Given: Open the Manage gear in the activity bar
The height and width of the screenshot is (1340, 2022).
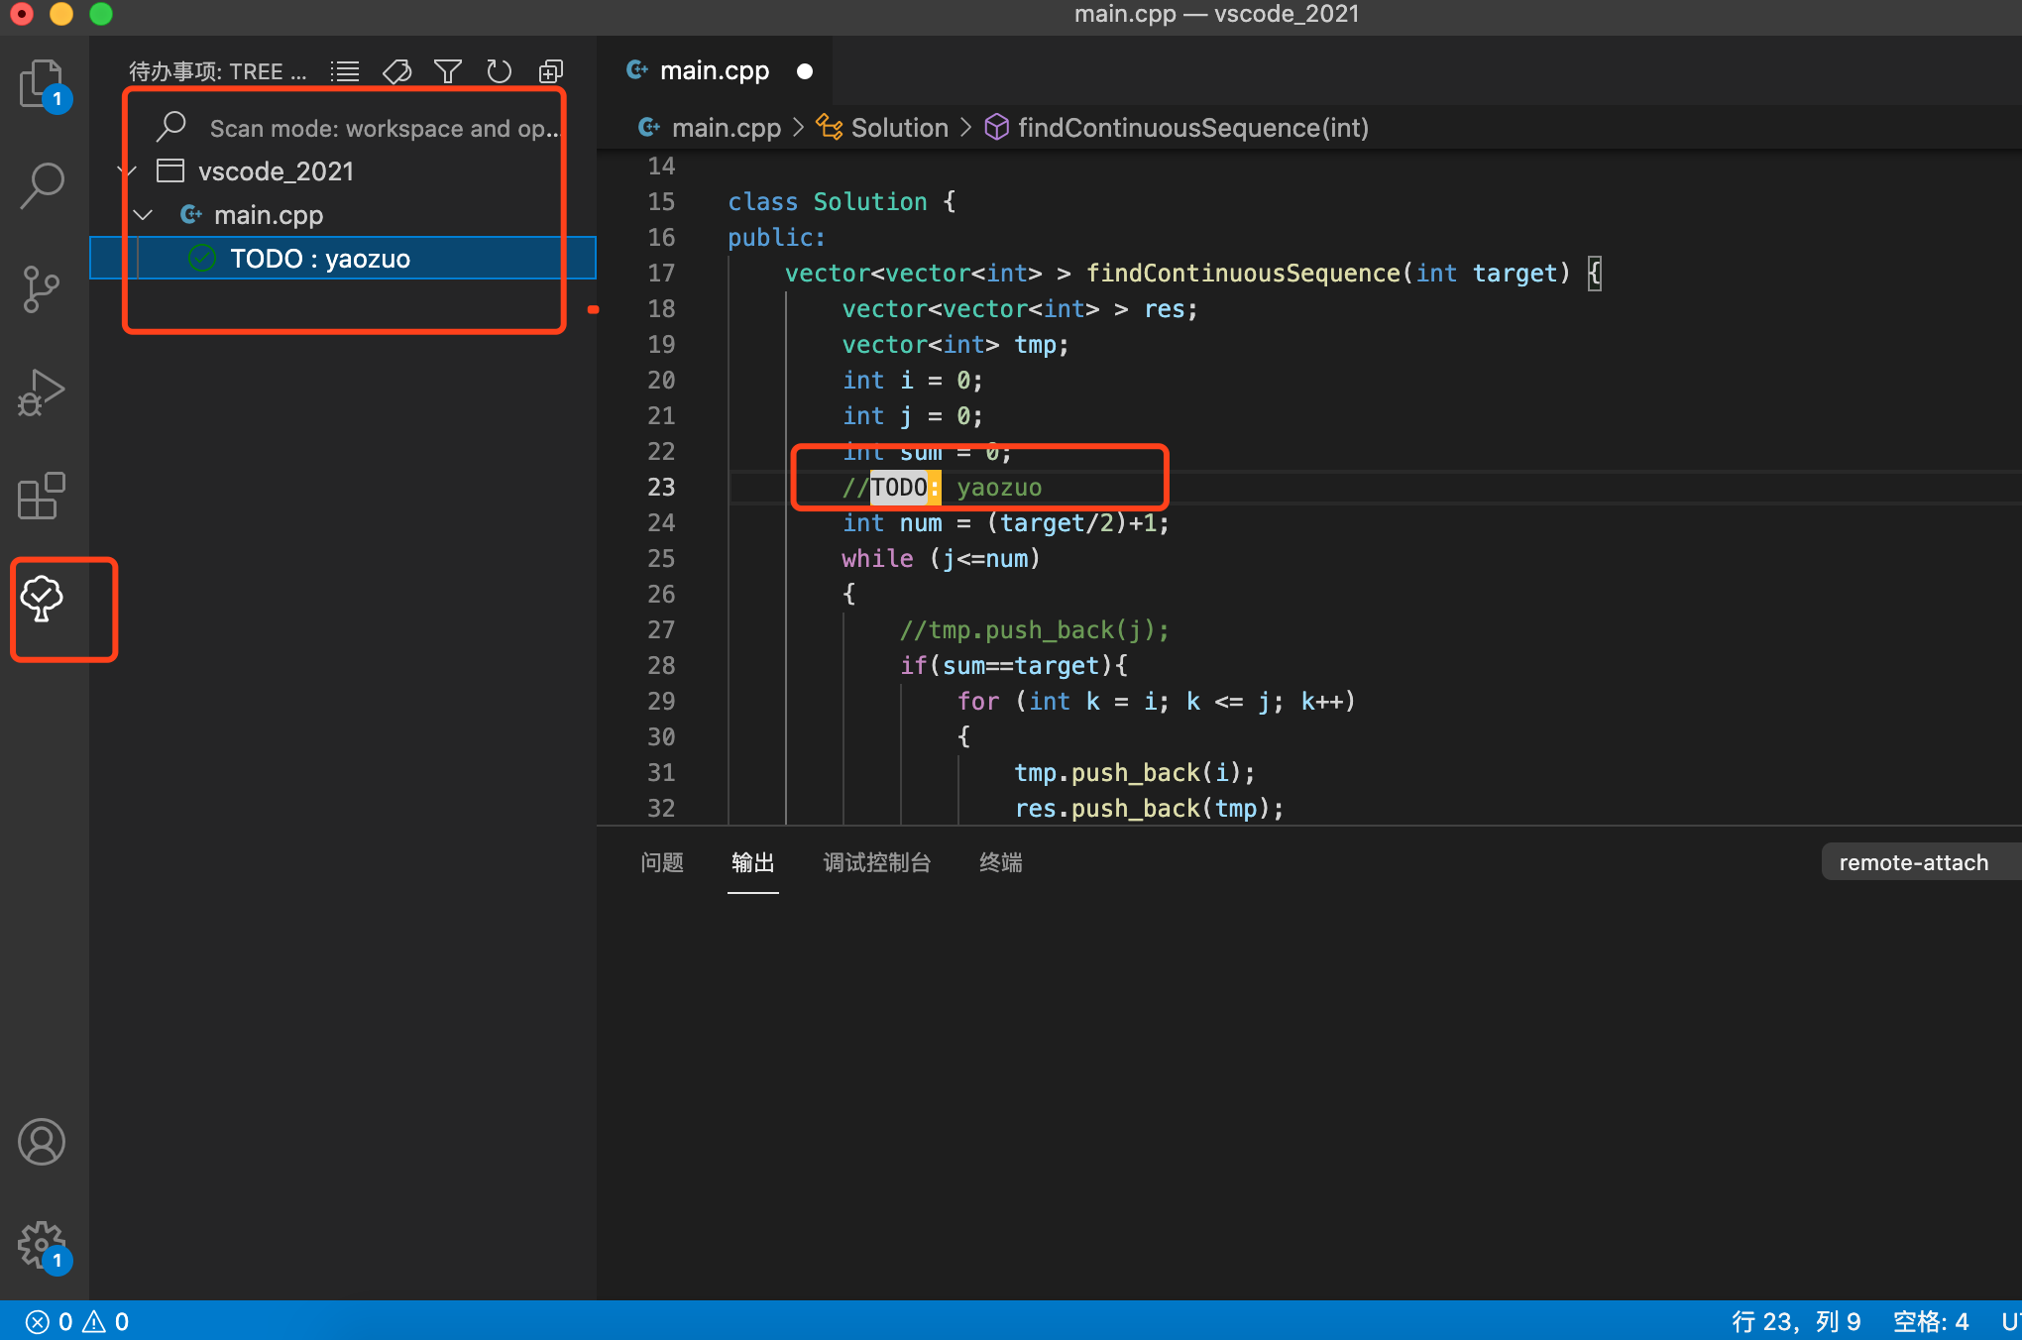Looking at the screenshot, I should 42,1244.
